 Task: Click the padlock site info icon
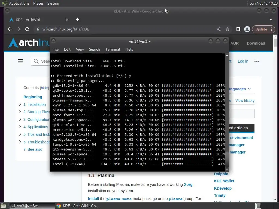tap(38, 29)
